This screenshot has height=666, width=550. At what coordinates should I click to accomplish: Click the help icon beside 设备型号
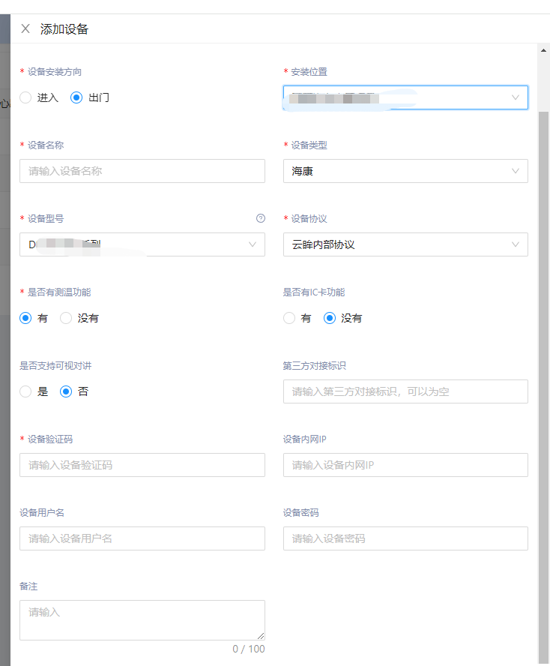click(x=260, y=218)
